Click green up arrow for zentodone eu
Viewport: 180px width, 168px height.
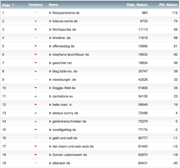(36, 96)
